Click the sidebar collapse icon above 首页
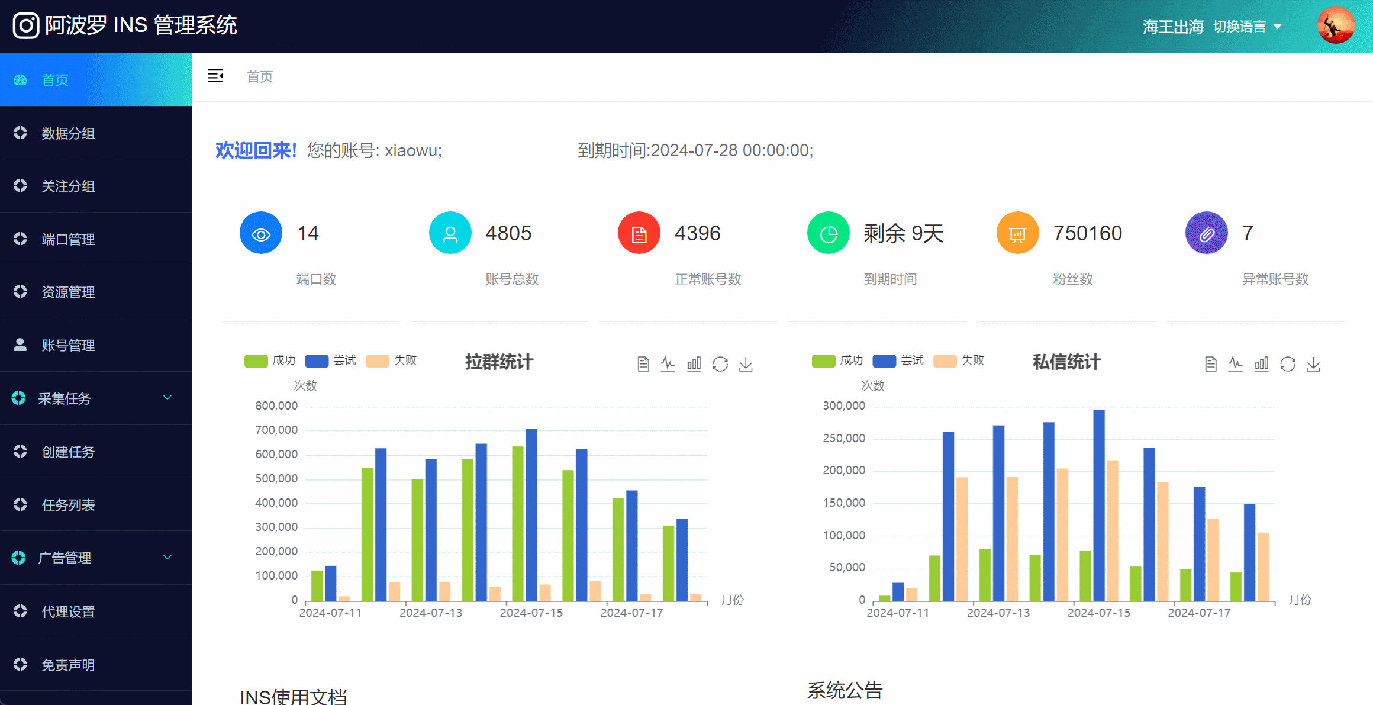Viewport: 1373px width, 705px height. [x=215, y=76]
